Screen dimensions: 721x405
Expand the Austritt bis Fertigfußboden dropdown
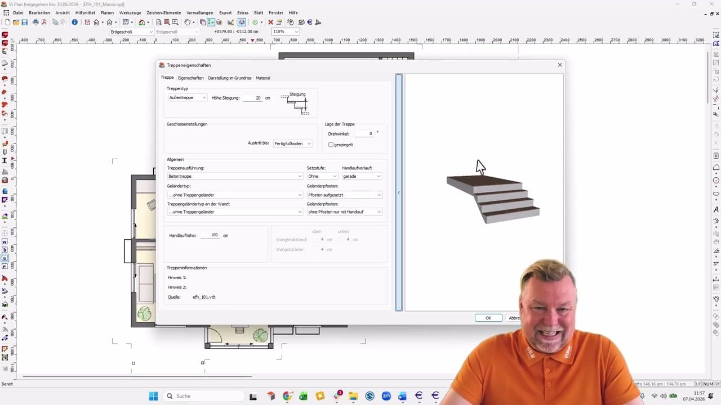(292, 143)
